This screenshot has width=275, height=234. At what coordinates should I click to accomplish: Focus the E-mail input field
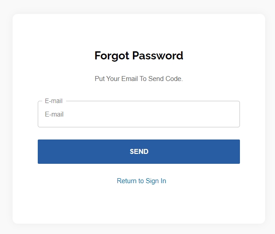coord(139,114)
